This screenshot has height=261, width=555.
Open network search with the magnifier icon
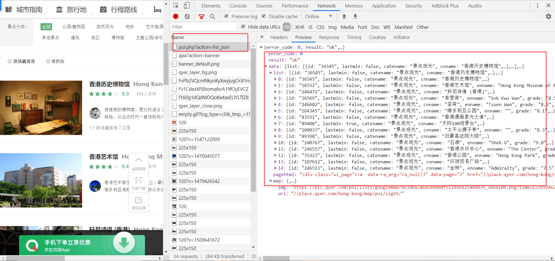pos(212,16)
